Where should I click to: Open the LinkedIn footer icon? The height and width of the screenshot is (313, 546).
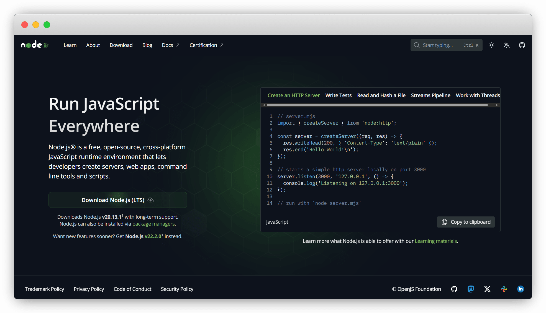click(x=521, y=289)
